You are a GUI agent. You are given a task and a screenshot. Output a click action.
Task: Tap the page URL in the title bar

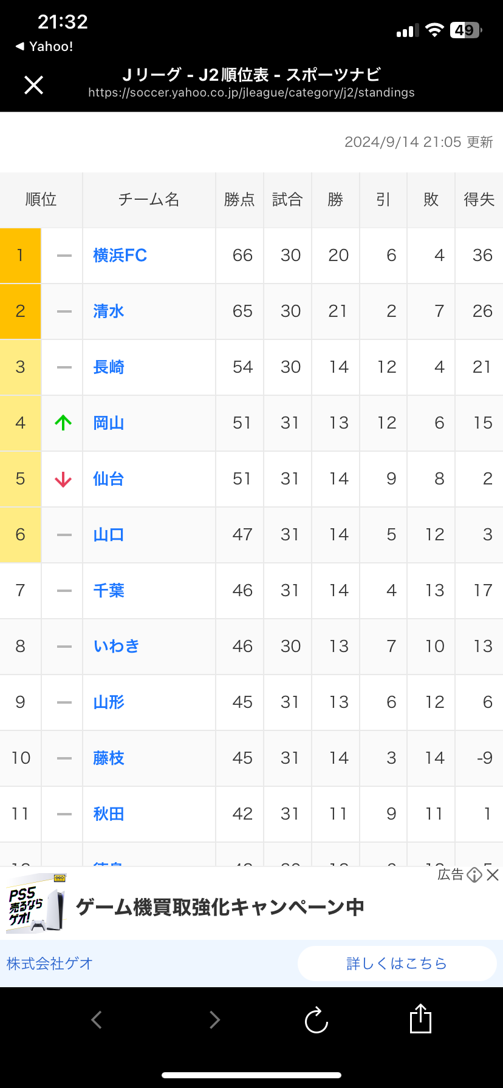251,92
